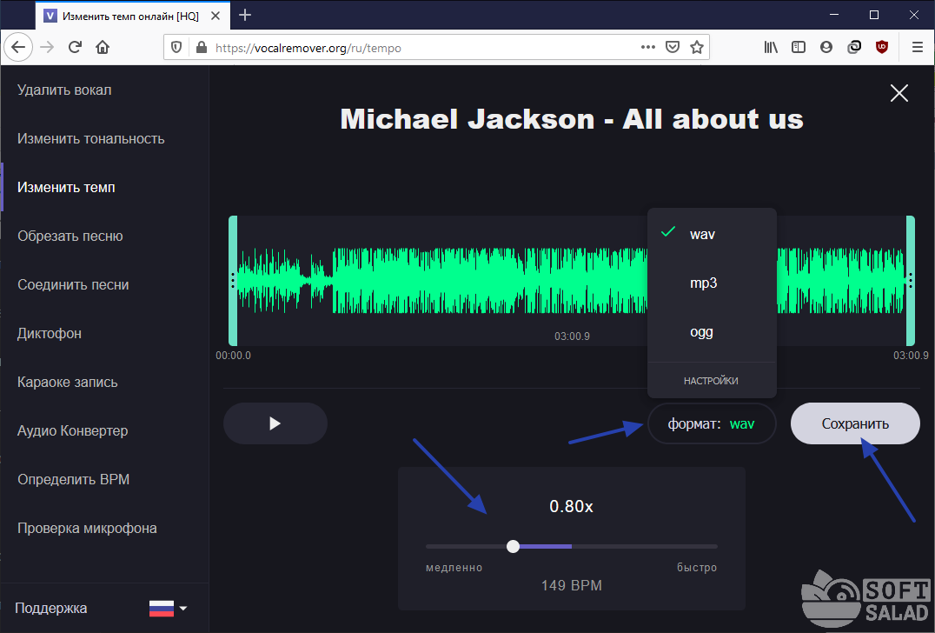This screenshot has height=633, width=935.
Task: Click the green audio waveform
Action: pos(441,280)
